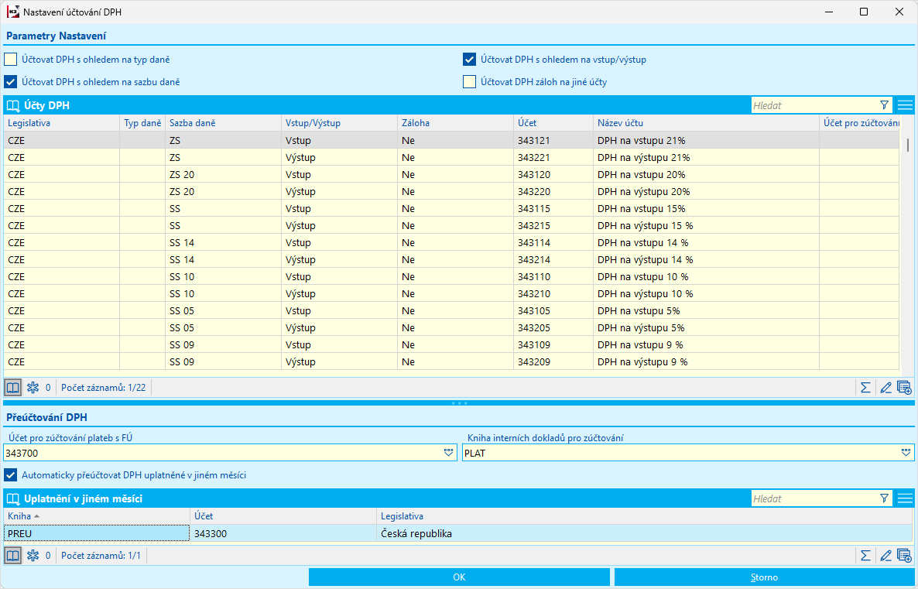Click the snowflake icon in Účty DPH footer

33,388
